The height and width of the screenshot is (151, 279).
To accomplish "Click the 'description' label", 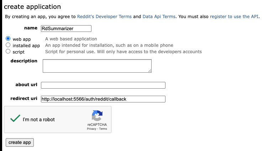I will tap(24, 61).
